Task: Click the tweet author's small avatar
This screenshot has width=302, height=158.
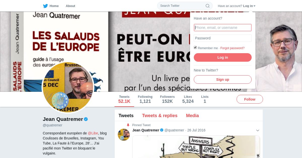Action: point(124,135)
